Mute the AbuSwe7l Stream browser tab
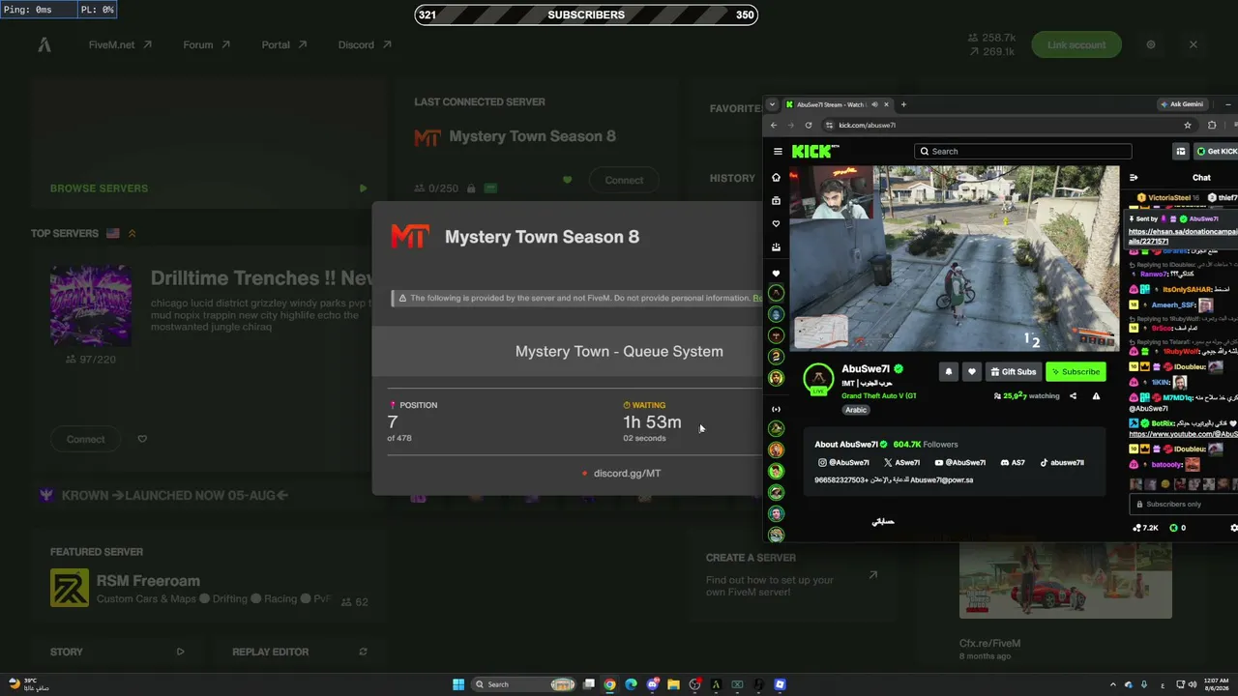 [874, 104]
